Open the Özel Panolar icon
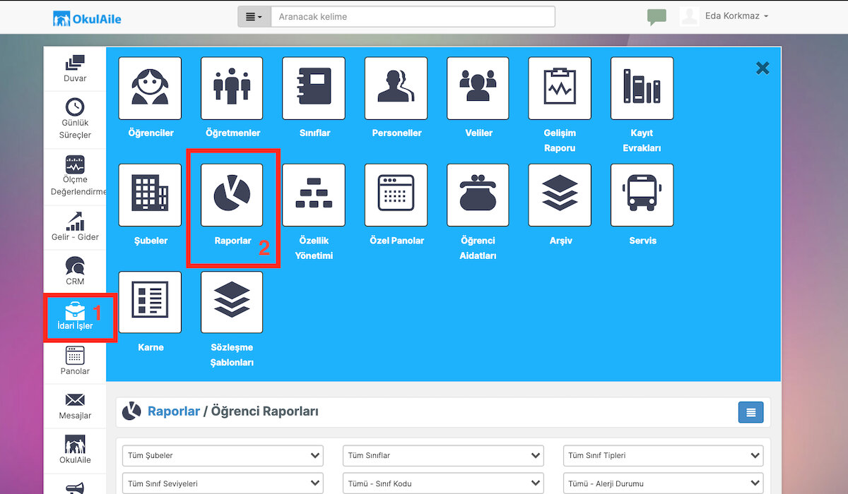Viewport: 848px width, 494px height. (396, 195)
